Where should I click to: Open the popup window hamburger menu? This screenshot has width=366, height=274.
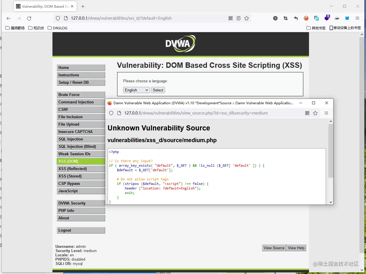click(326, 113)
